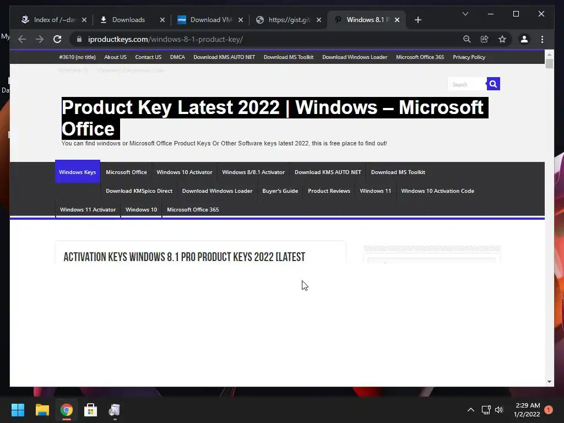This screenshot has width=564, height=423.
Task: Open Microsoft Store from the taskbar
Action: [x=90, y=410]
